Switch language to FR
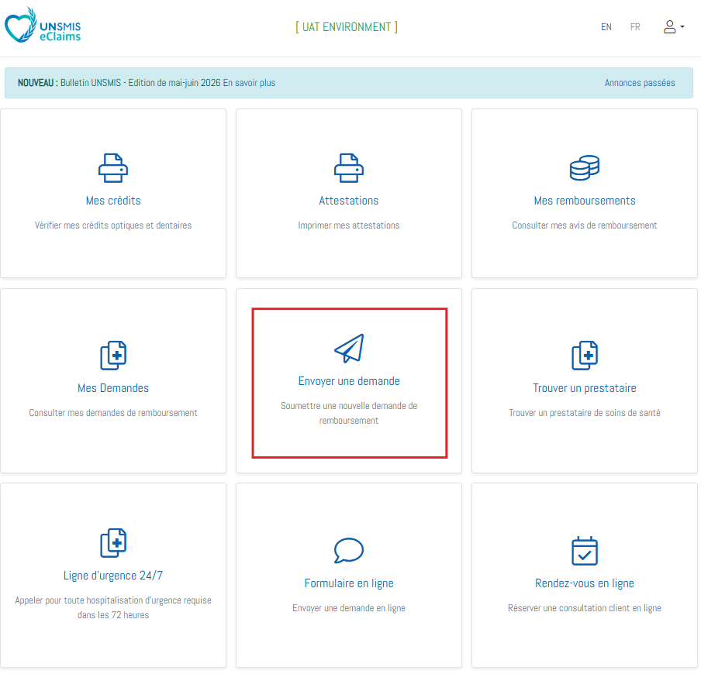 635,27
